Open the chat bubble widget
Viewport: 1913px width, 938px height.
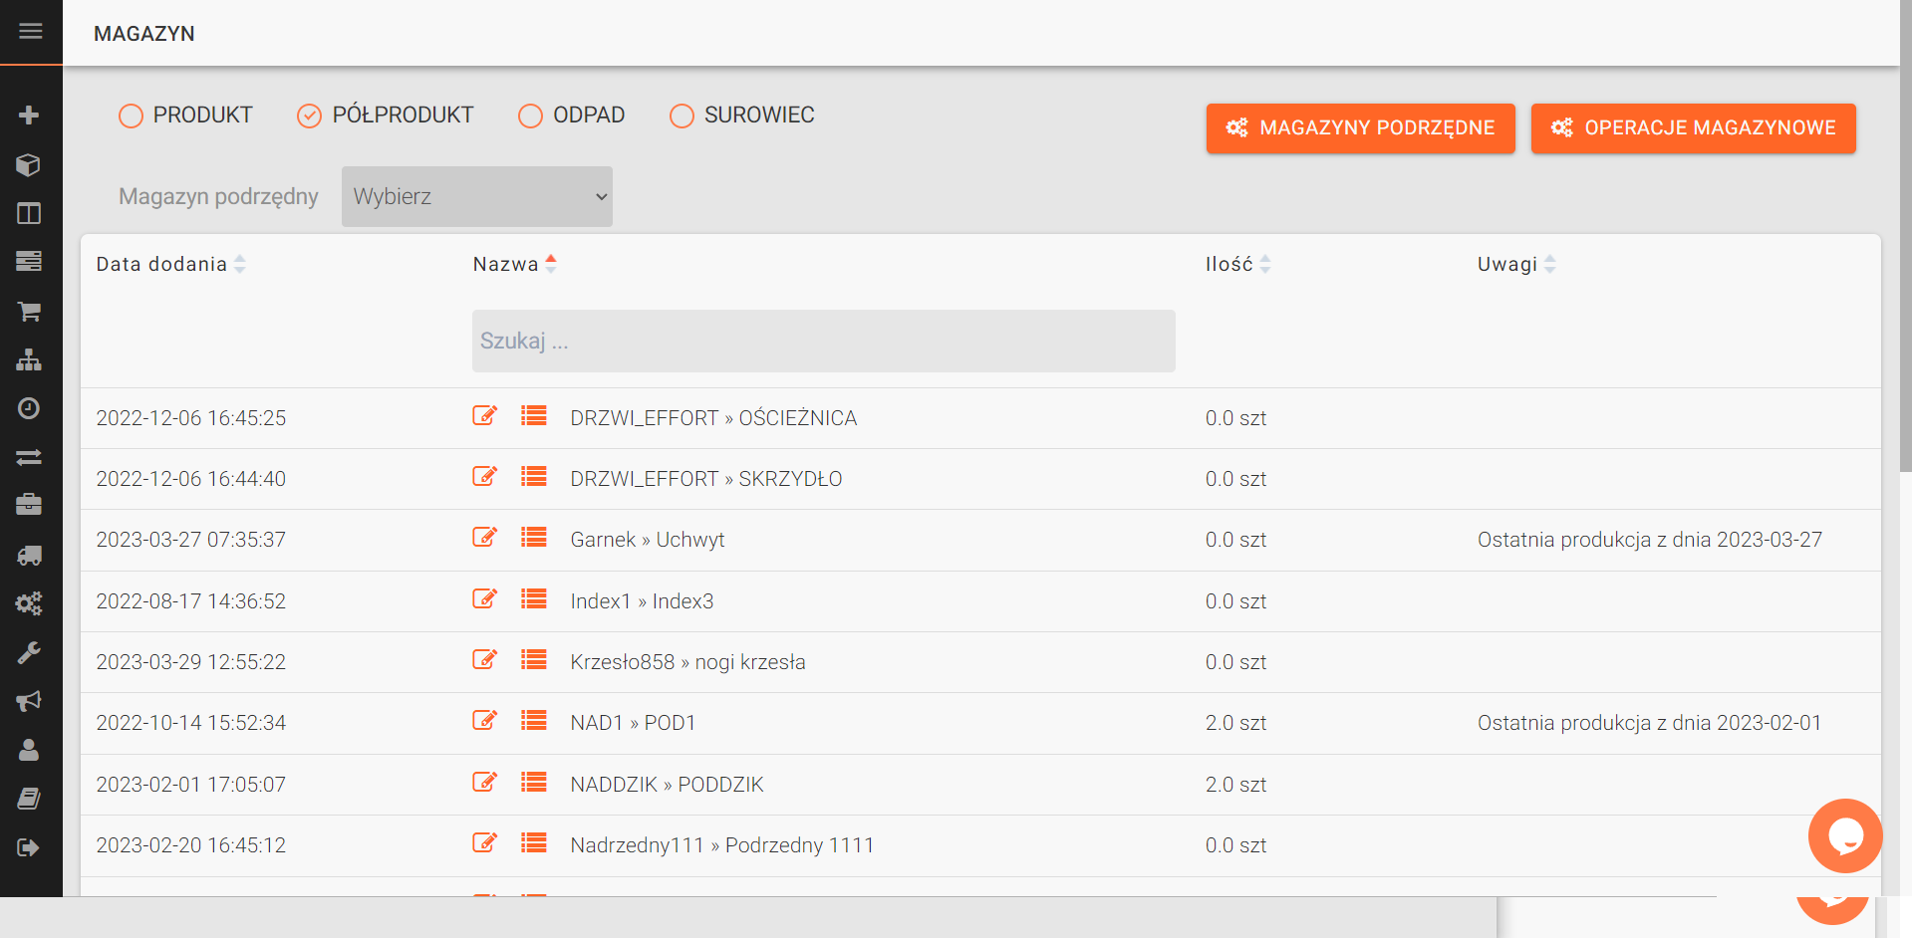point(1844,836)
